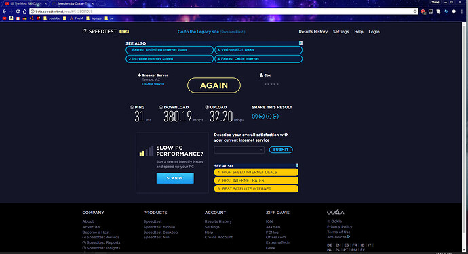Run the test again with the AGAIN button
Image resolution: width=468 pixels, height=254 pixels.
pos(214,85)
